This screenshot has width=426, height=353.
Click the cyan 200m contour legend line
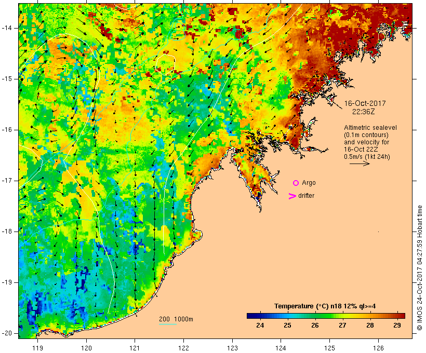(x=168, y=324)
